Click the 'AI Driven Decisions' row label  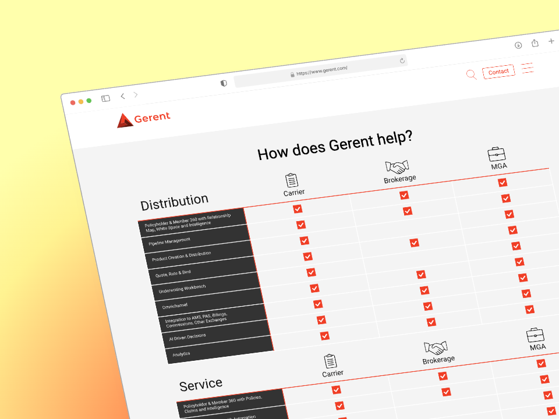point(187,337)
